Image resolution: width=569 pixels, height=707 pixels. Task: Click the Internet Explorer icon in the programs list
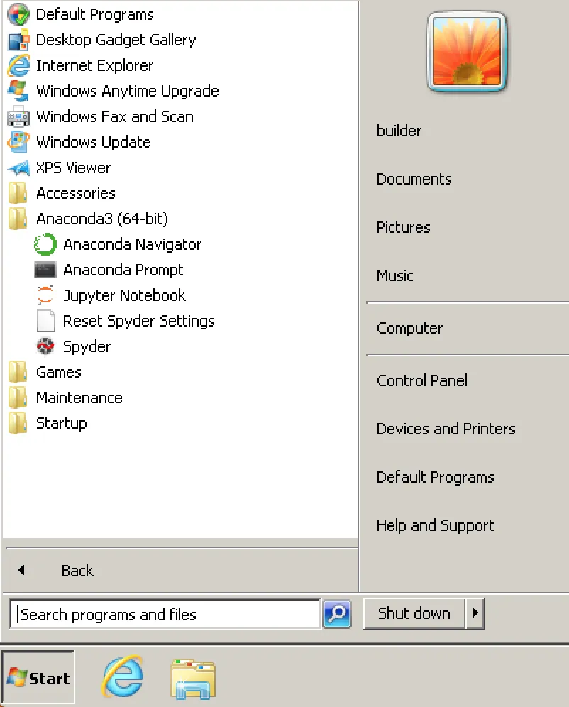(x=18, y=65)
